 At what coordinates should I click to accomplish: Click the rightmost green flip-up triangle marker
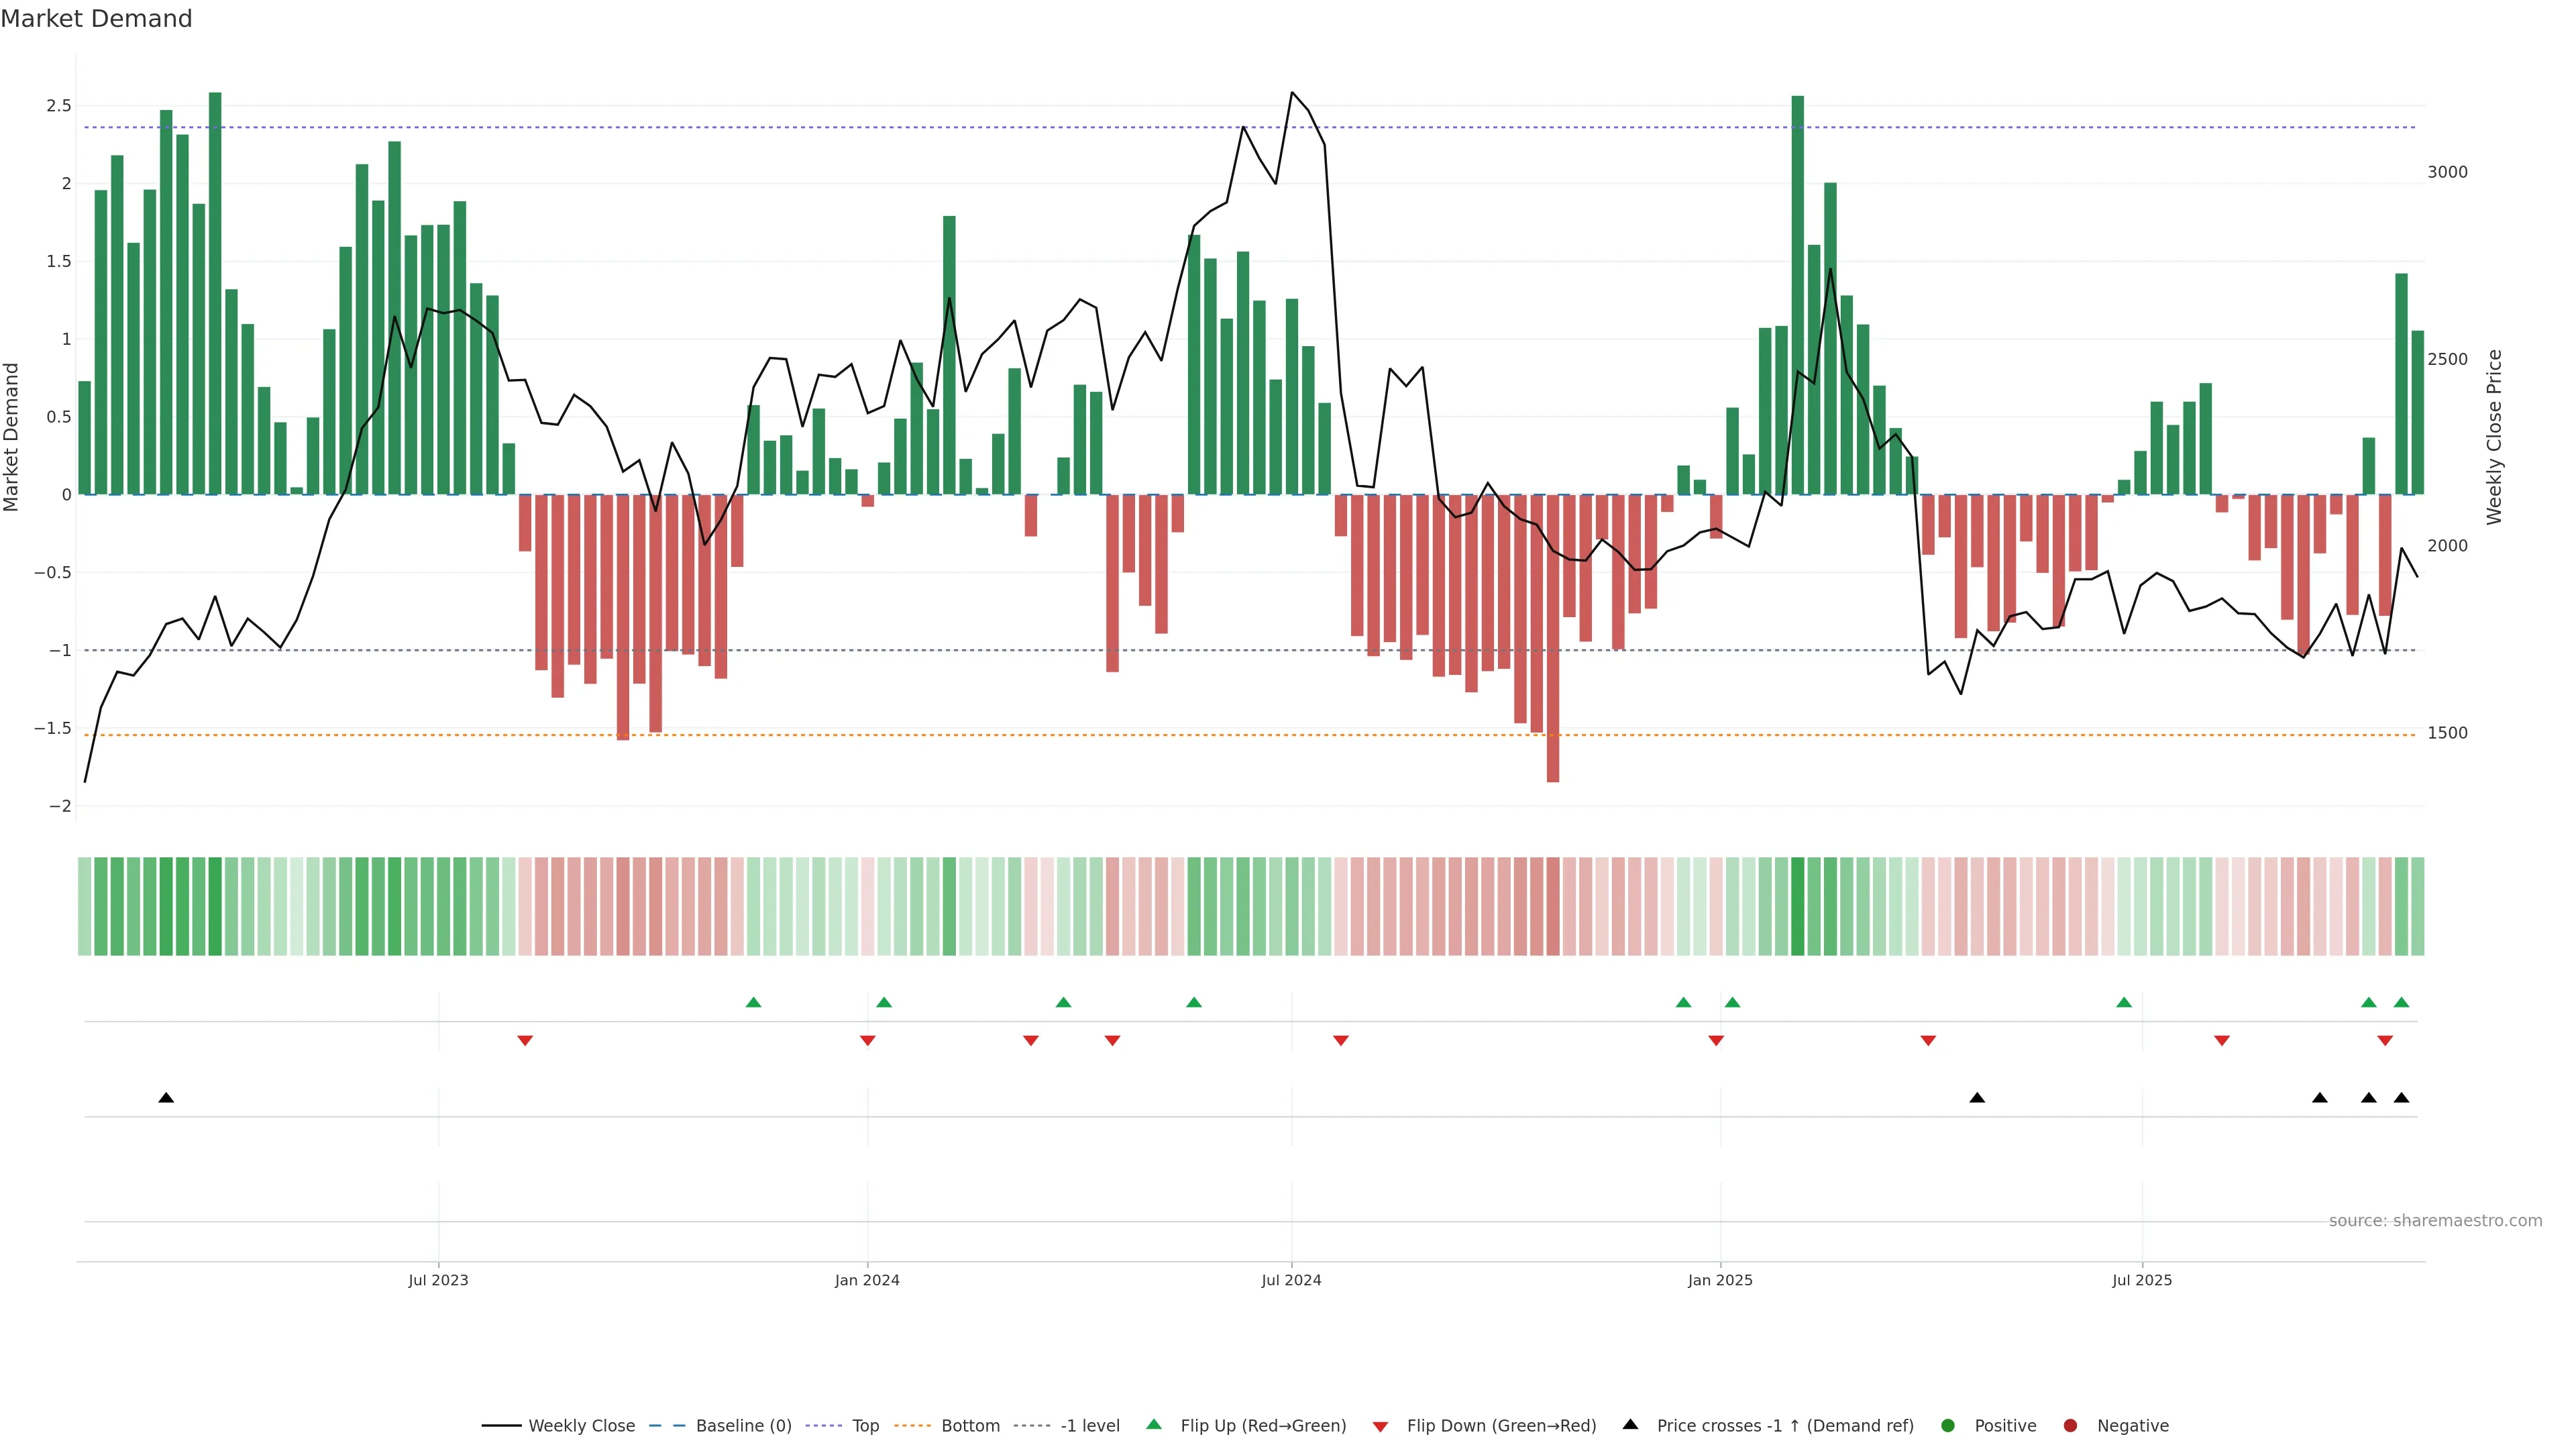tap(2401, 1002)
